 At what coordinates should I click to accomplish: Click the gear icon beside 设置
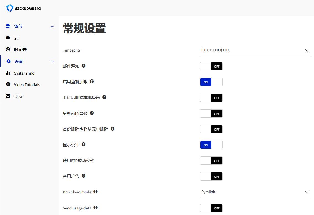tap(8, 61)
